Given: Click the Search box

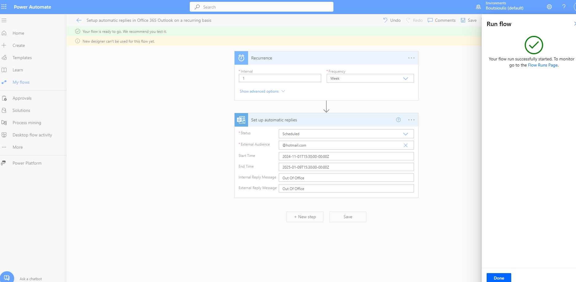Looking at the screenshot, I should 262,7.
